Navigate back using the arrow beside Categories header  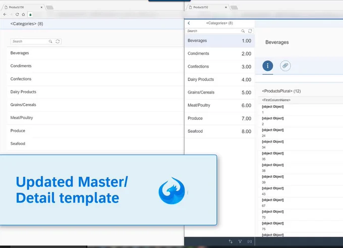189,23
